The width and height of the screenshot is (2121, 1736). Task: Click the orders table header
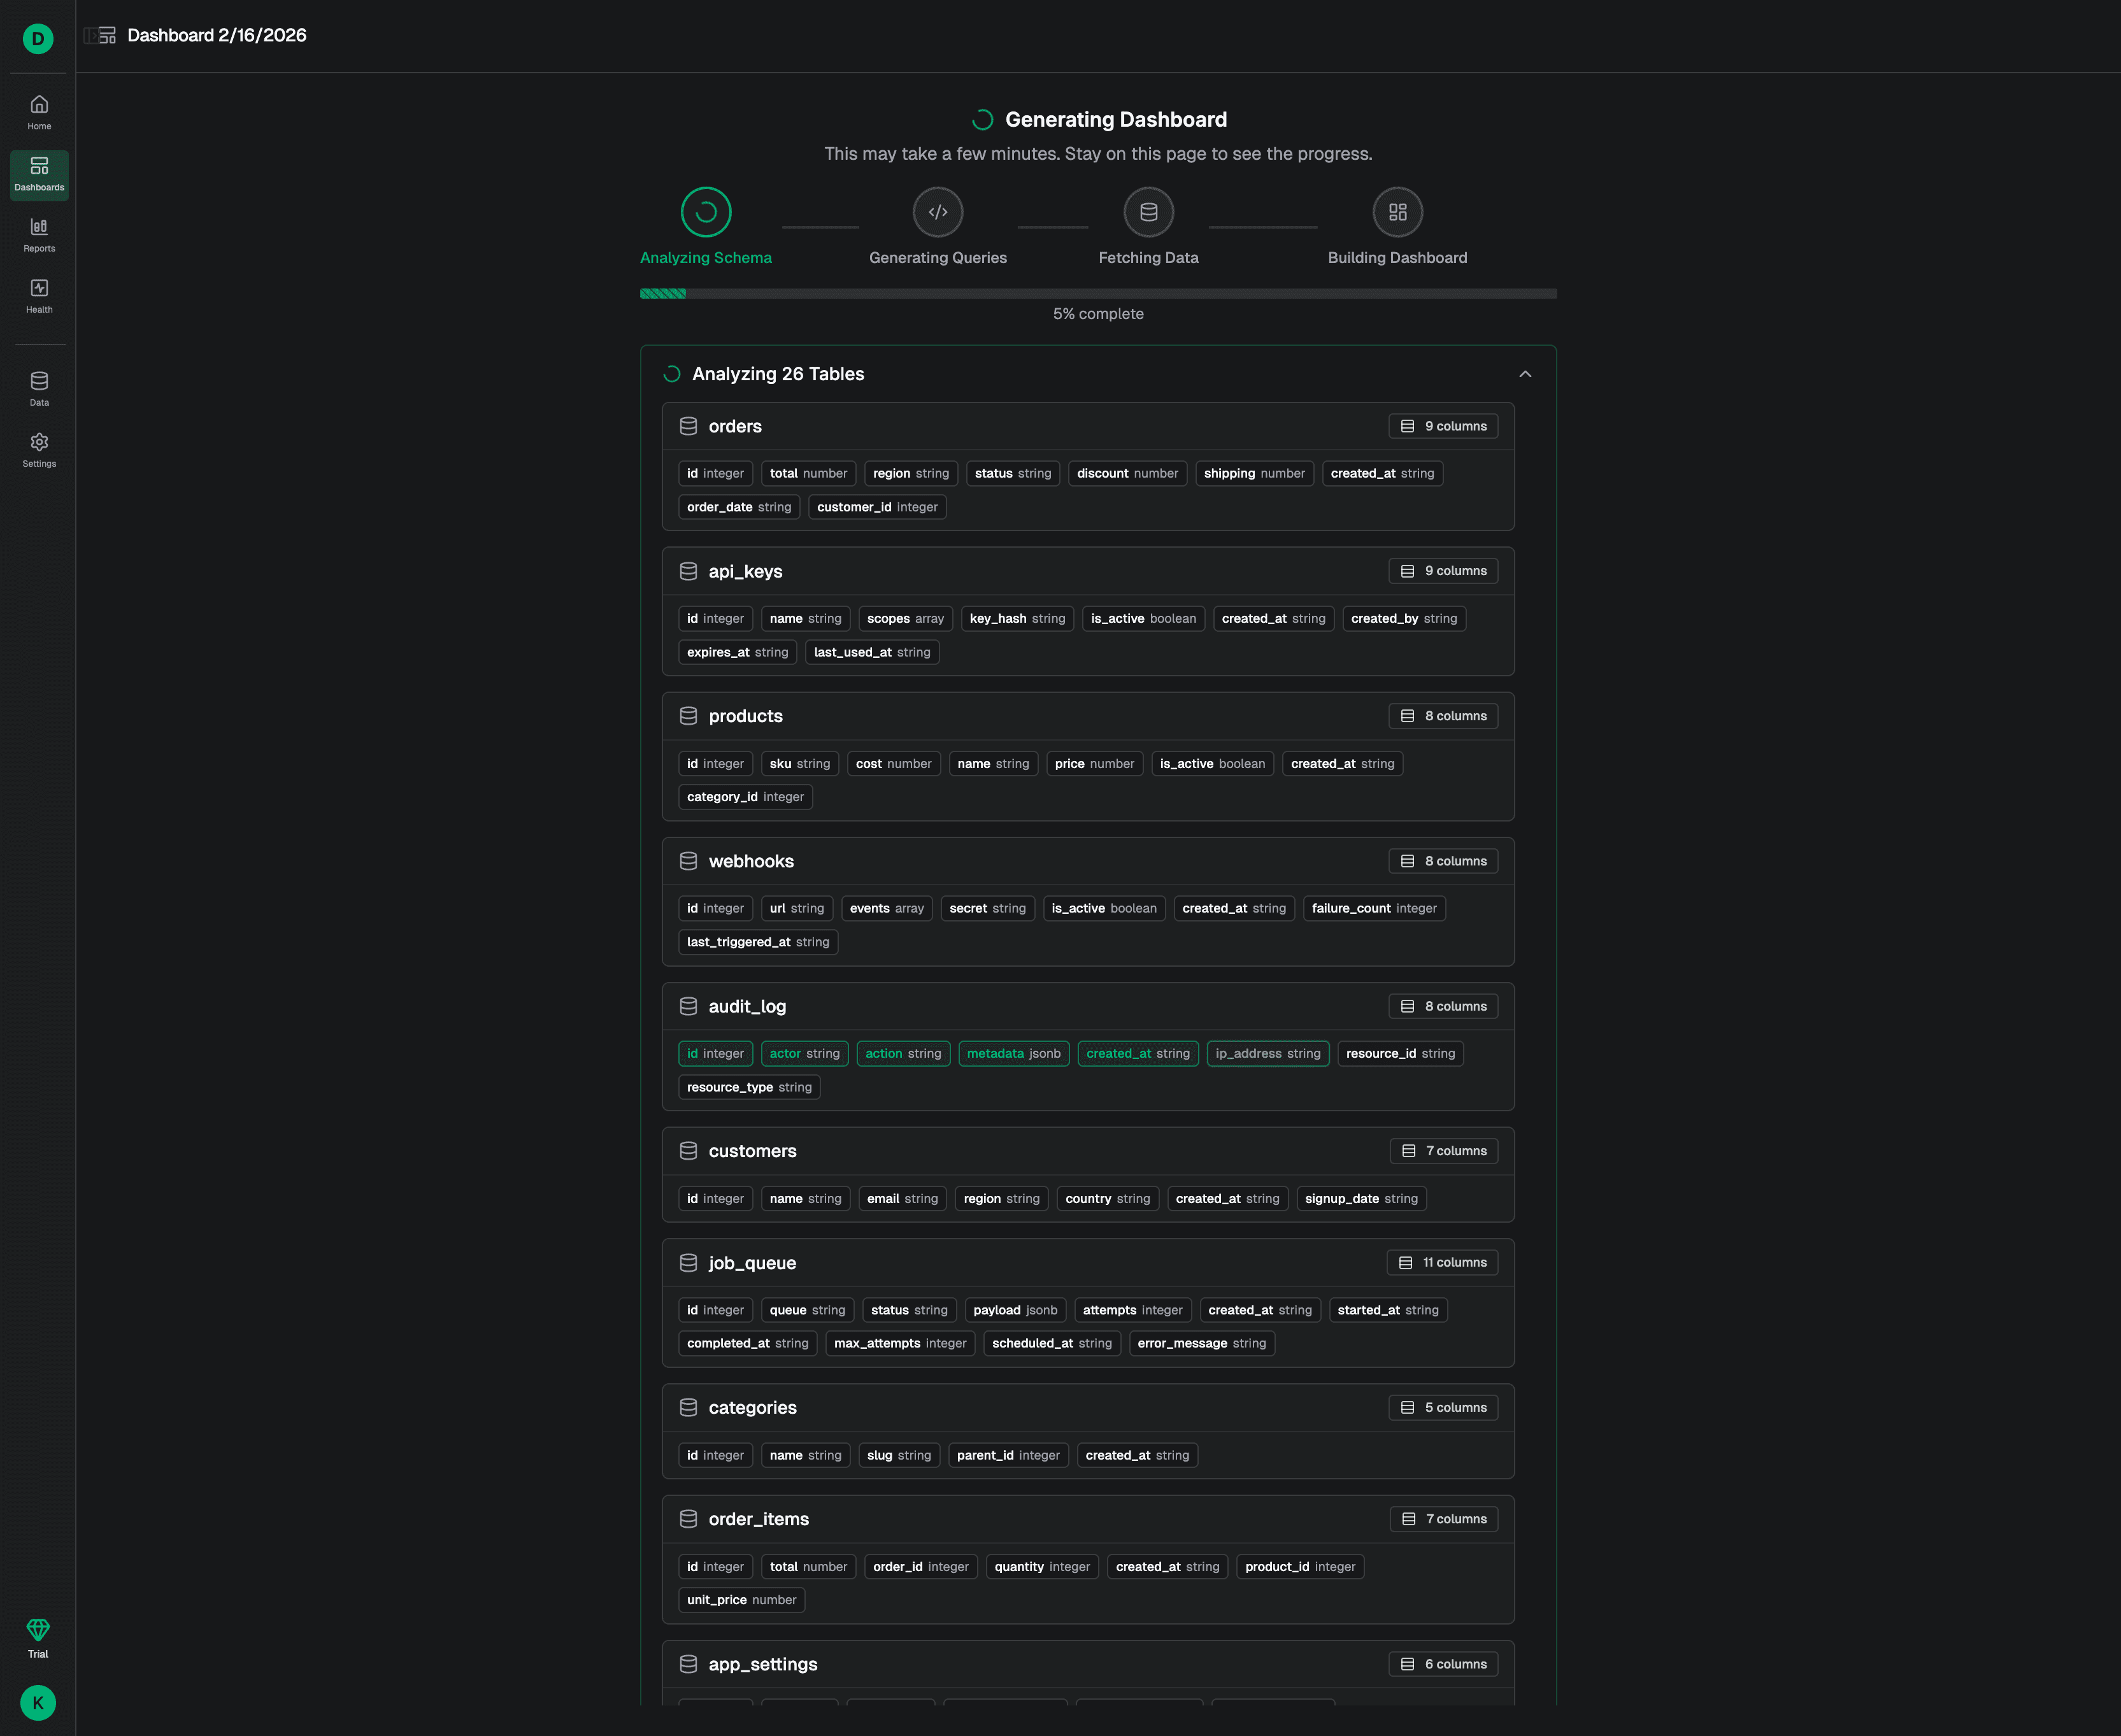click(x=735, y=427)
